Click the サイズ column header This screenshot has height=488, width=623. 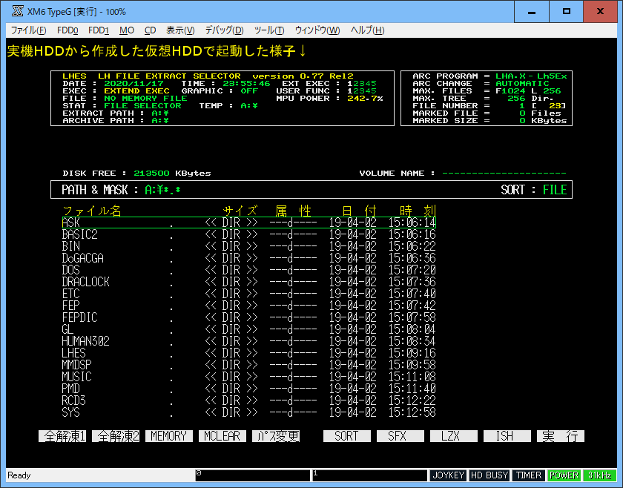(x=240, y=211)
